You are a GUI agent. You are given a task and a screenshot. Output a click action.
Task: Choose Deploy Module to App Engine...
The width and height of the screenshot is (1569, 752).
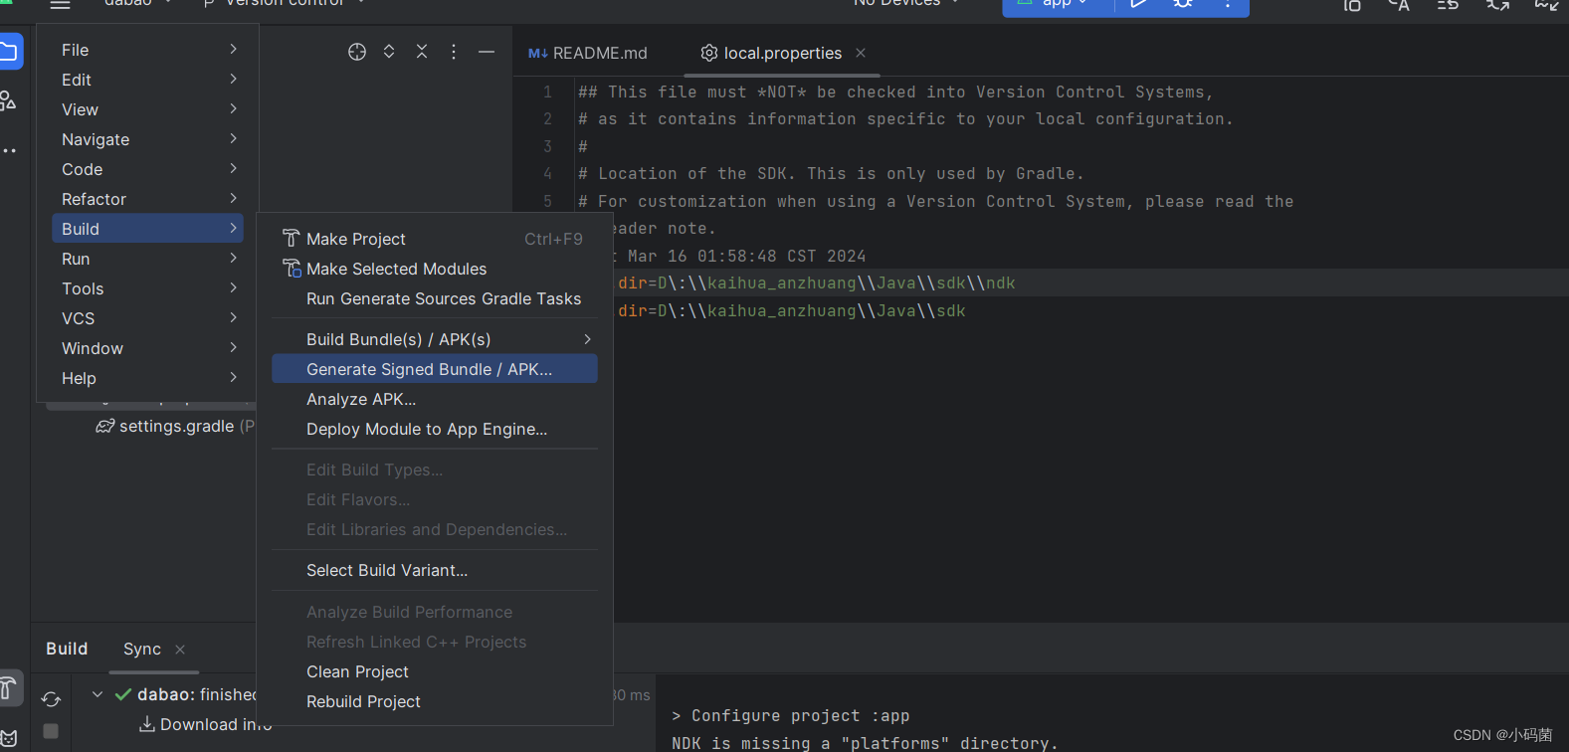pos(435,429)
